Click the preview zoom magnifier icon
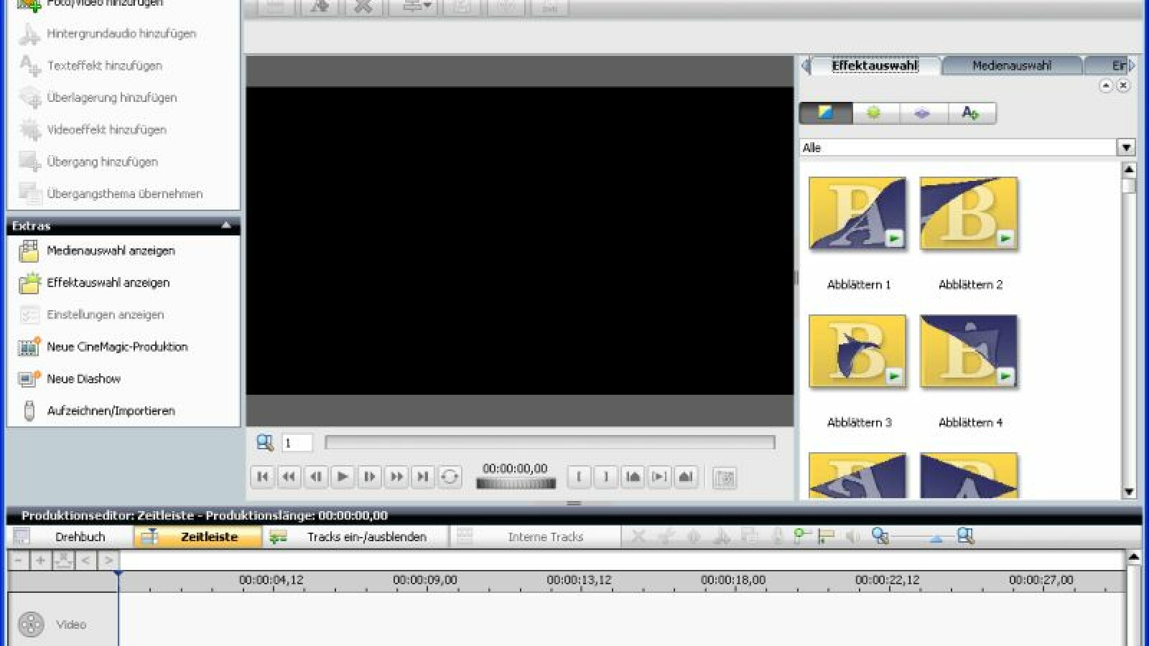The height and width of the screenshot is (646, 1149). click(x=265, y=443)
